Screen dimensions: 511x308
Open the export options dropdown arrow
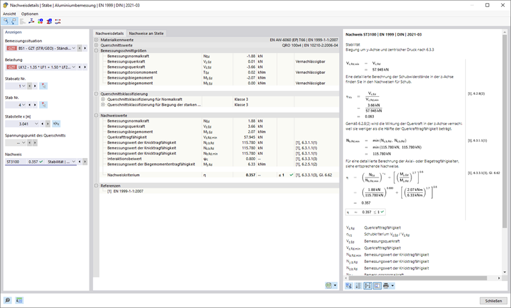335,286
